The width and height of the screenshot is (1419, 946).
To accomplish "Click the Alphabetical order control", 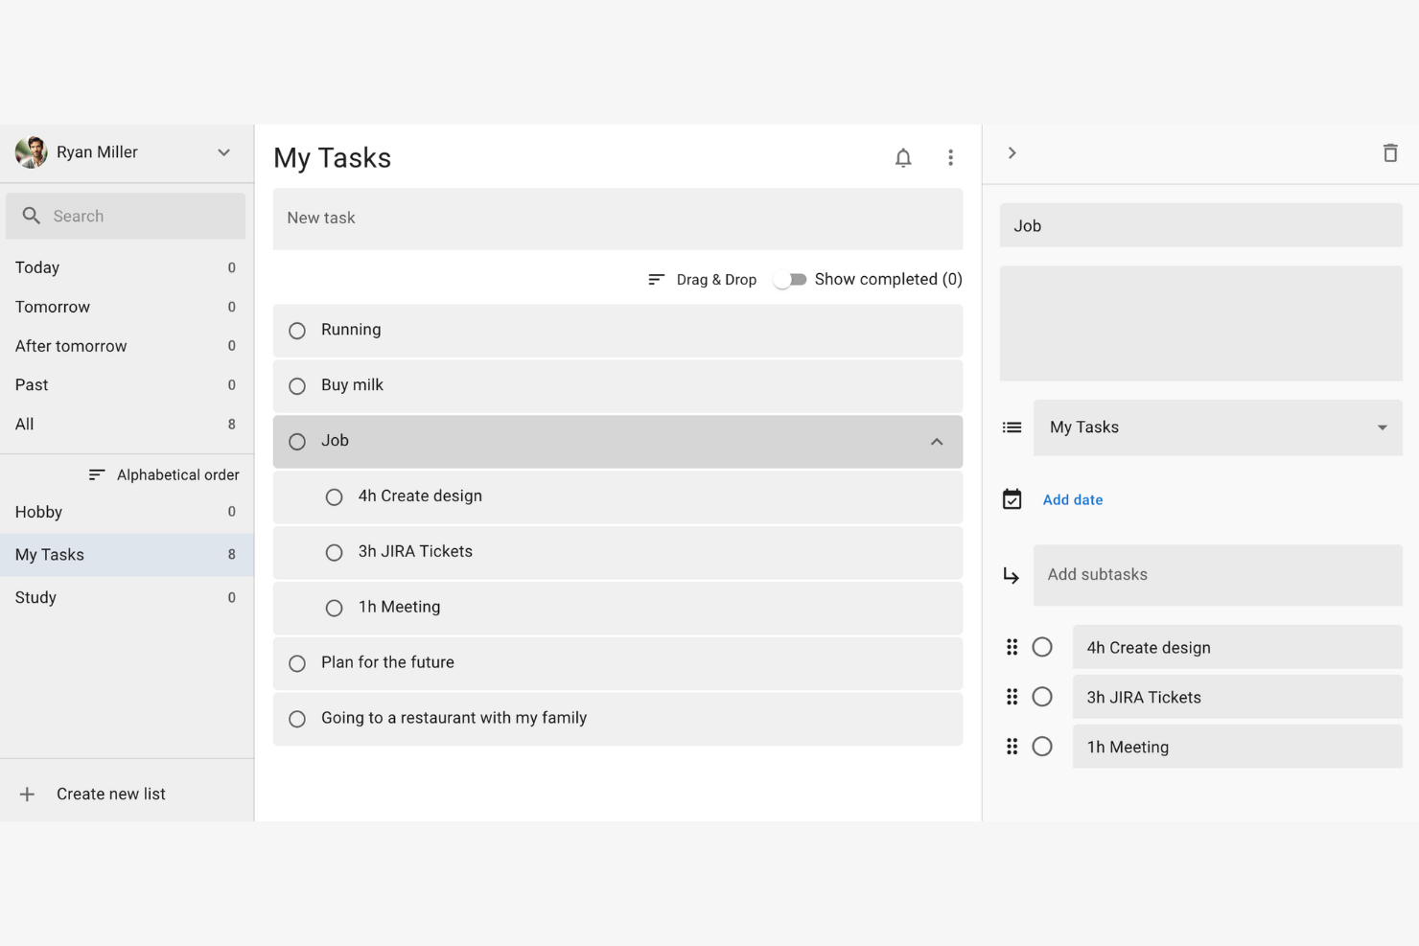I will 163,473.
